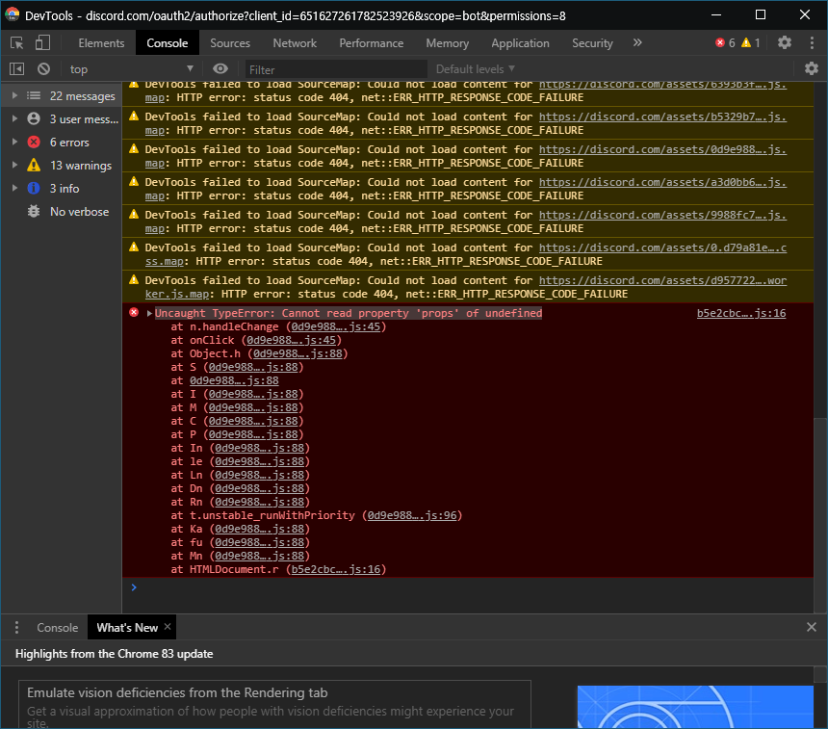The height and width of the screenshot is (729, 828).
Task: Select the 22 messages sidebar row
Action: 62,95
